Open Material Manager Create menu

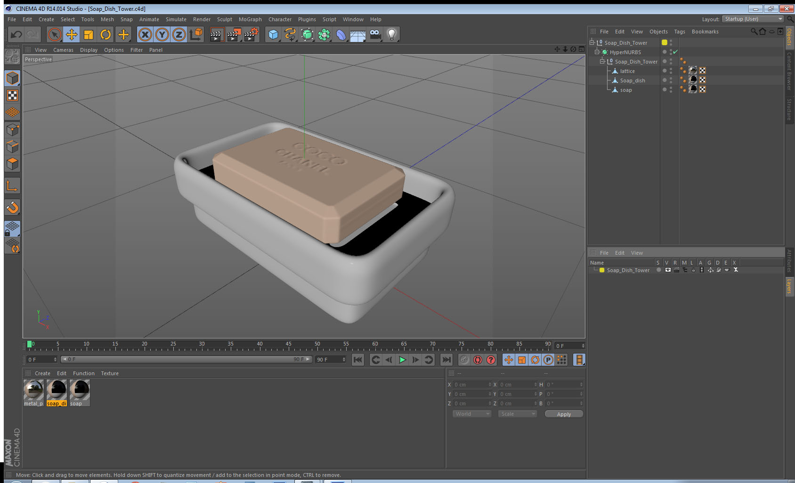pos(42,373)
